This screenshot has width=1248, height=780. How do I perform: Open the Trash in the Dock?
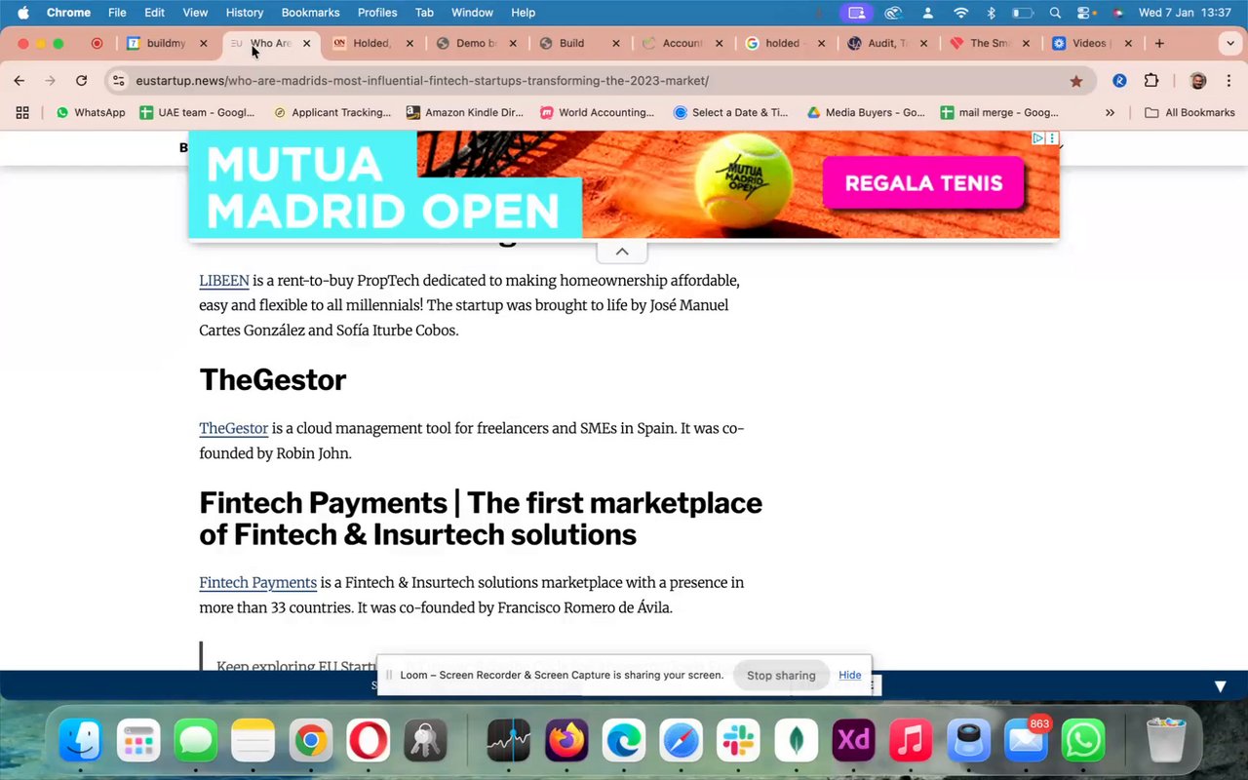[x=1166, y=742]
